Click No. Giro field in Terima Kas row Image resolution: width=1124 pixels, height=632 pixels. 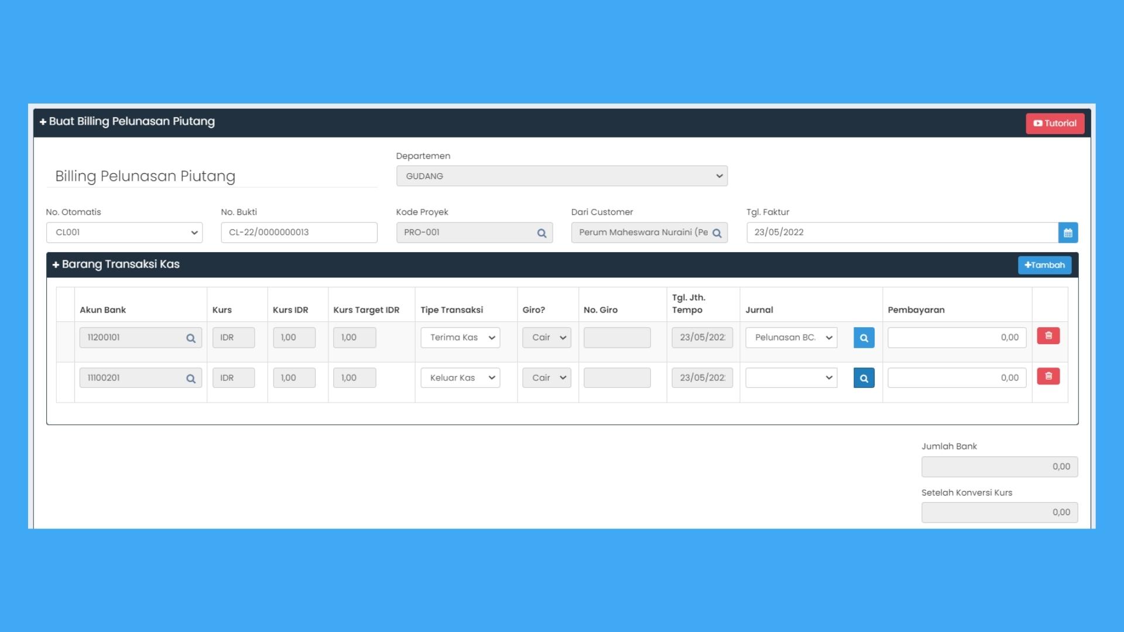[x=617, y=338]
